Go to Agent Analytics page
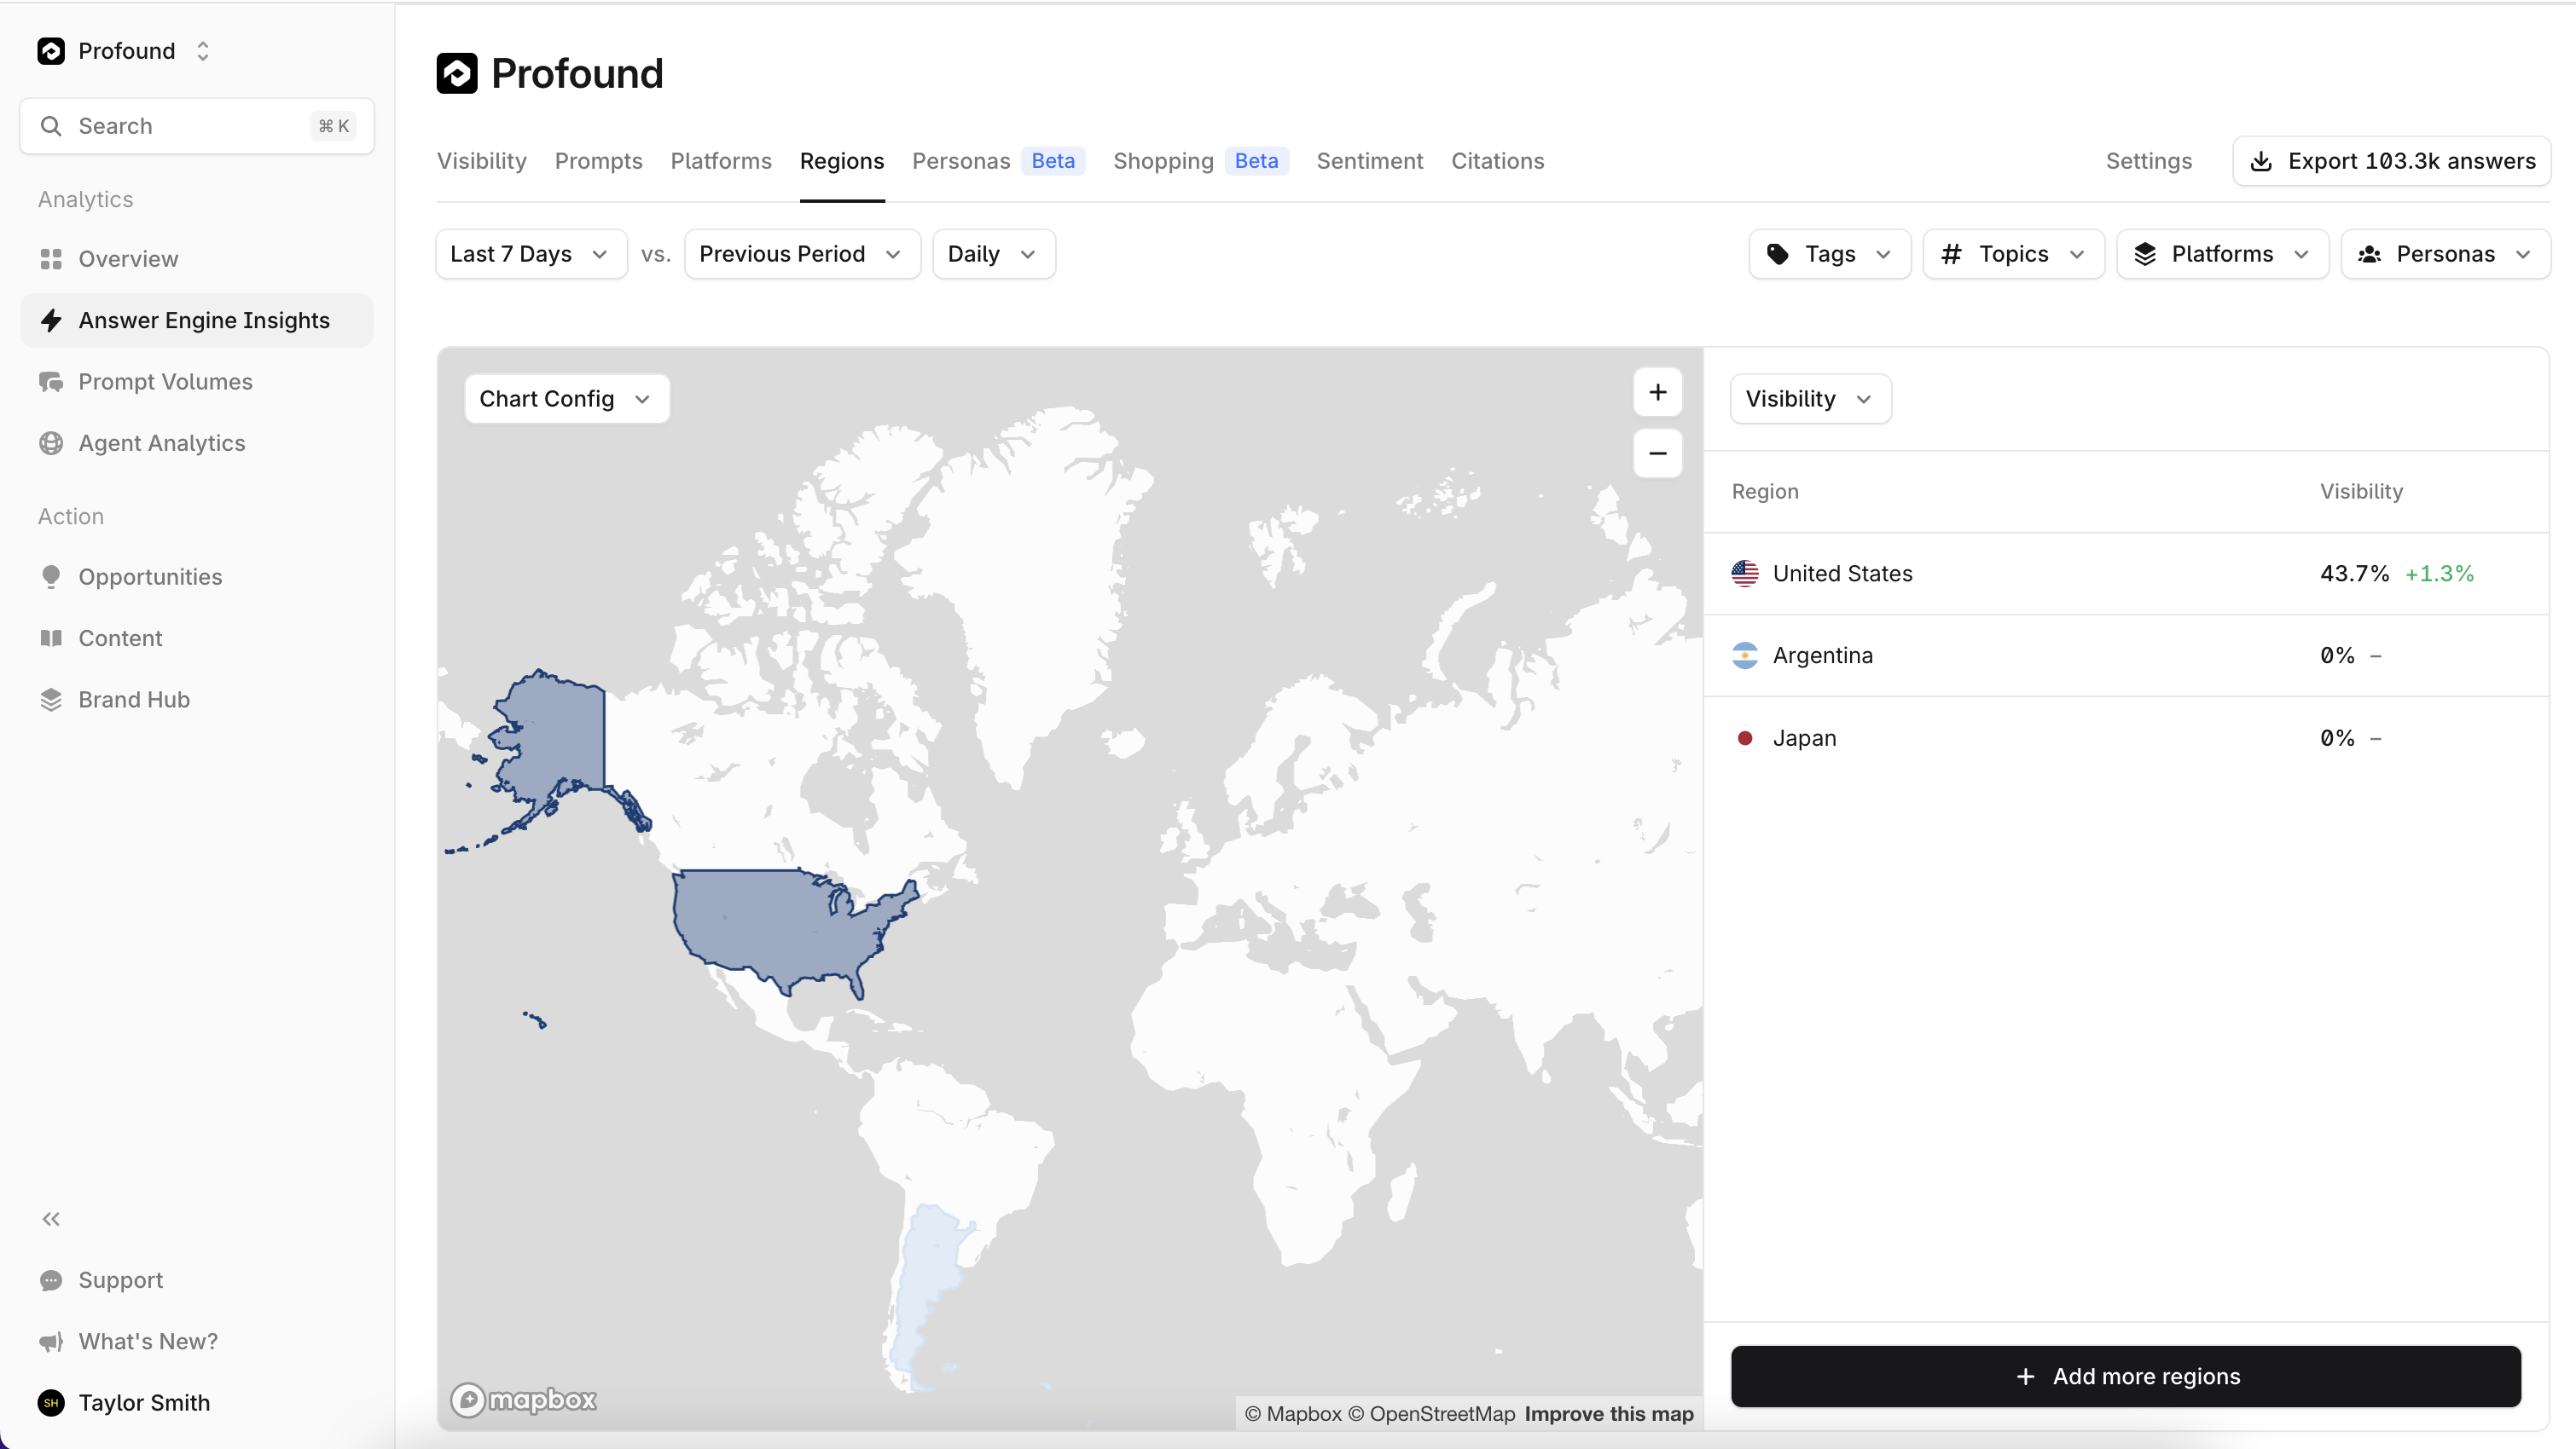The image size is (2576, 1449). tap(161, 442)
